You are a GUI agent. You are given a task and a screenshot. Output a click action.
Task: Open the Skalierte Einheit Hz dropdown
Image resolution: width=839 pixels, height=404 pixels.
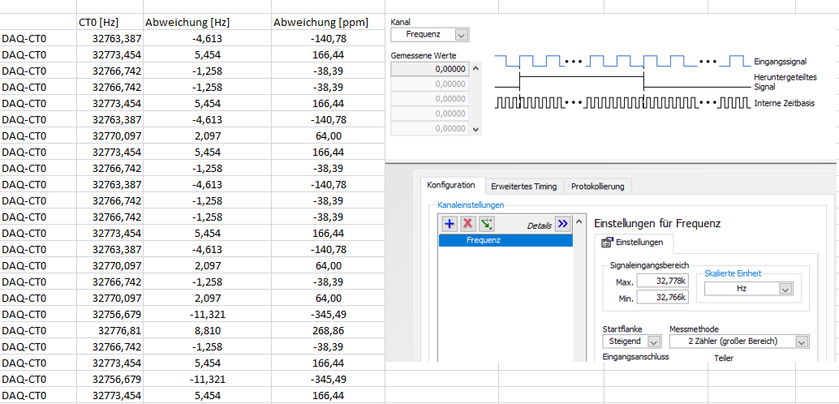(x=784, y=288)
